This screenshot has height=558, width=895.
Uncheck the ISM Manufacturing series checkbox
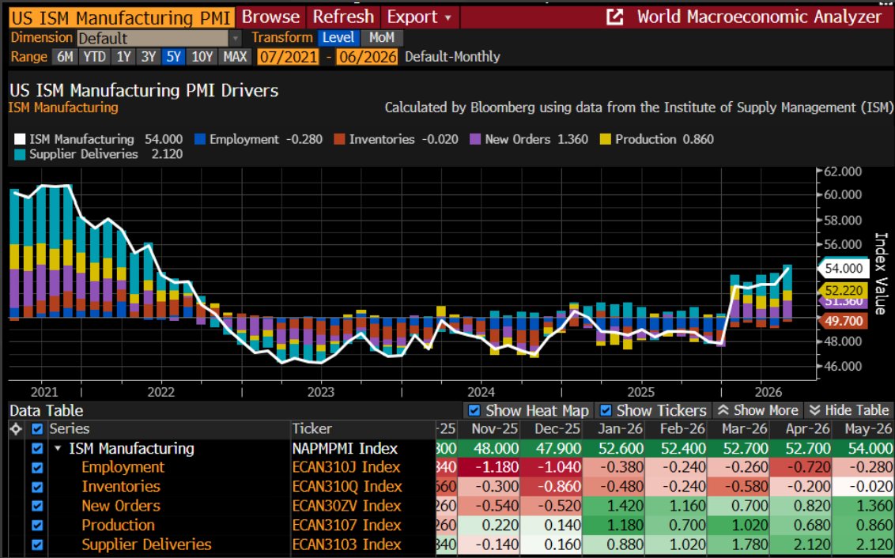pos(37,448)
